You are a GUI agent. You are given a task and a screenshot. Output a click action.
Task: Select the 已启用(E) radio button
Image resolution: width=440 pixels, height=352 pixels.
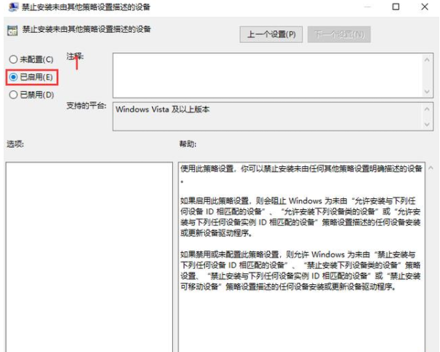[12, 76]
